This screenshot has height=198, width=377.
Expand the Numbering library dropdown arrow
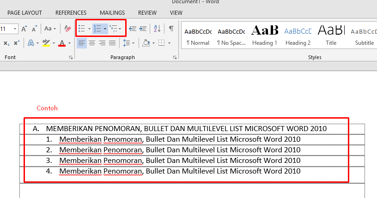point(105,29)
